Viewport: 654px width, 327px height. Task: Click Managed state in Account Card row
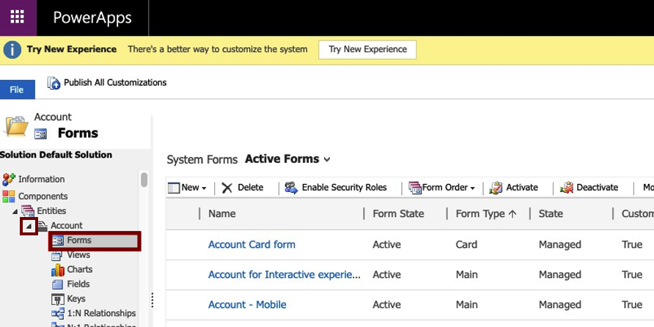pos(559,244)
